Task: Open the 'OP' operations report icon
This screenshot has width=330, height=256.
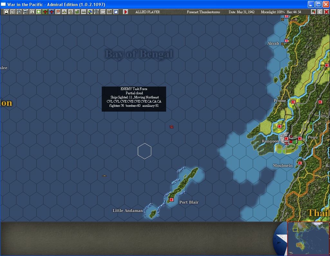Action: [x=103, y=12]
